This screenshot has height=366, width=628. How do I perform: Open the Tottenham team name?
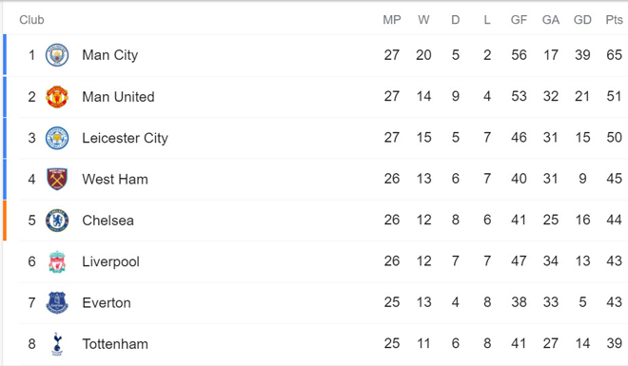click(x=115, y=344)
